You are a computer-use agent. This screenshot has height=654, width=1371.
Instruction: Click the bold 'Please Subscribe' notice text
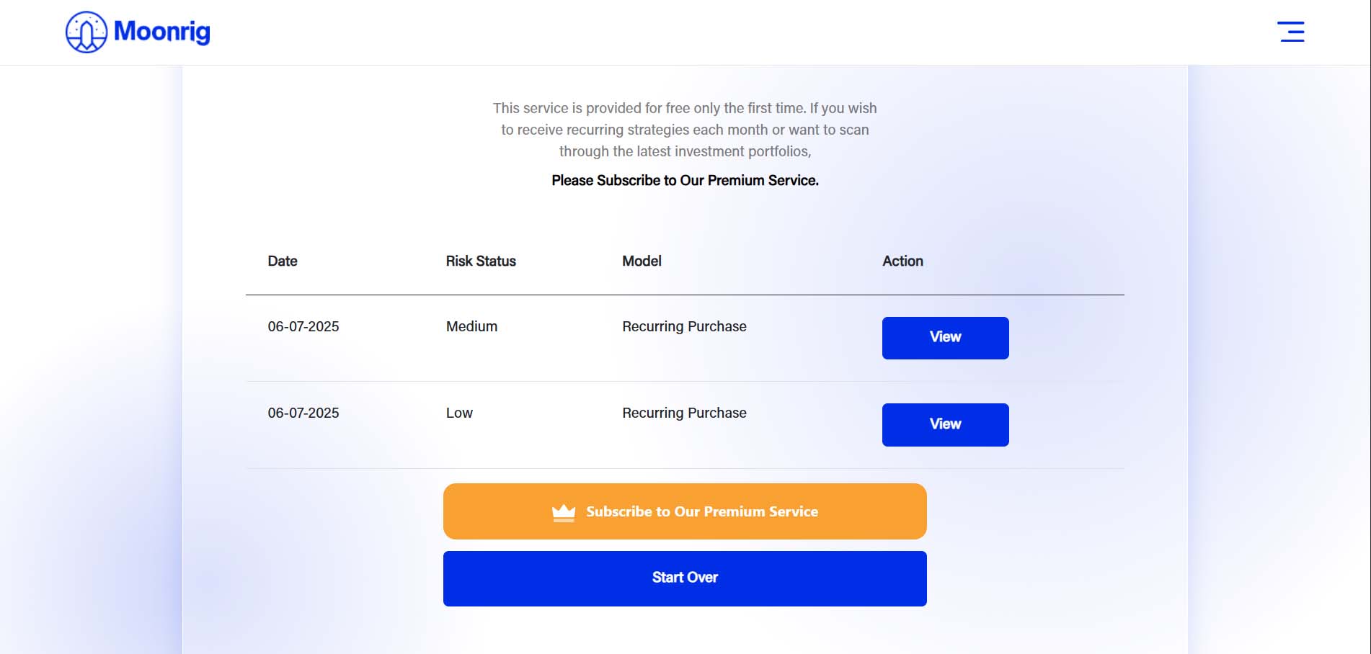click(x=685, y=180)
